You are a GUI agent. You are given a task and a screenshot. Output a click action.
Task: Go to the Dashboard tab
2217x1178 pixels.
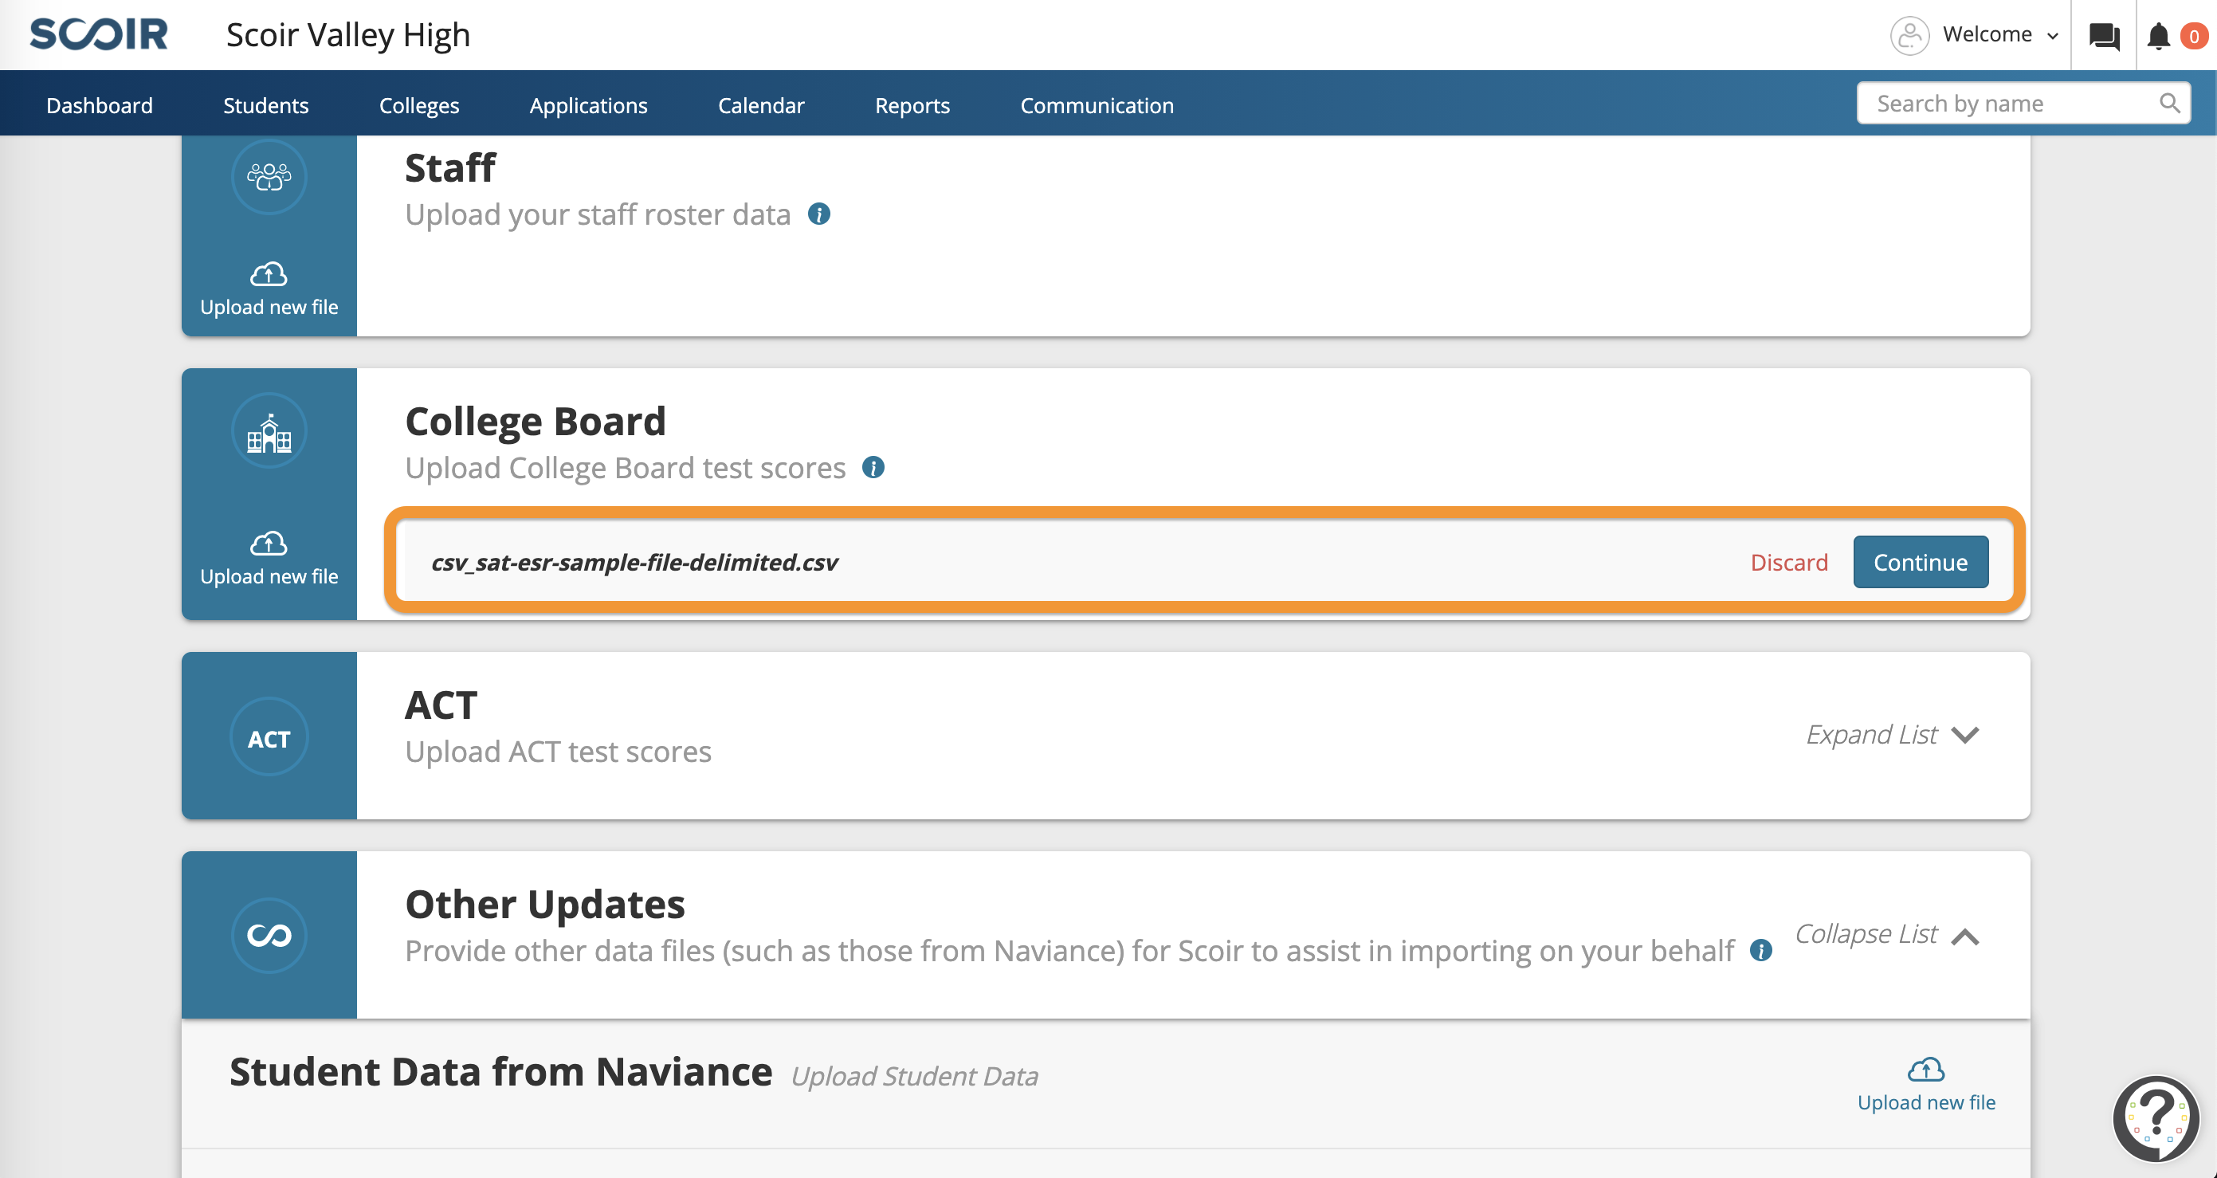[x=100, y=105]
